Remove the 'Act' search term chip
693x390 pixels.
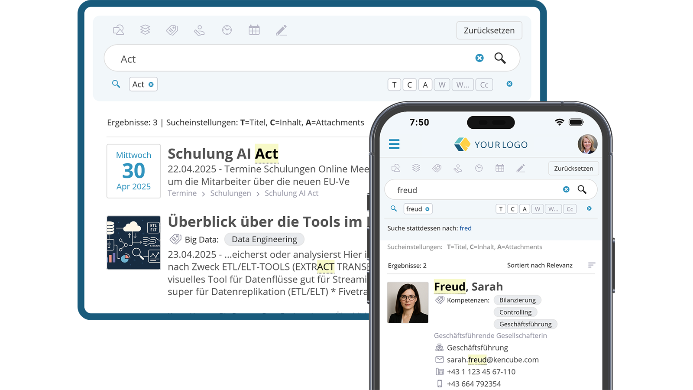pos(151,84)
